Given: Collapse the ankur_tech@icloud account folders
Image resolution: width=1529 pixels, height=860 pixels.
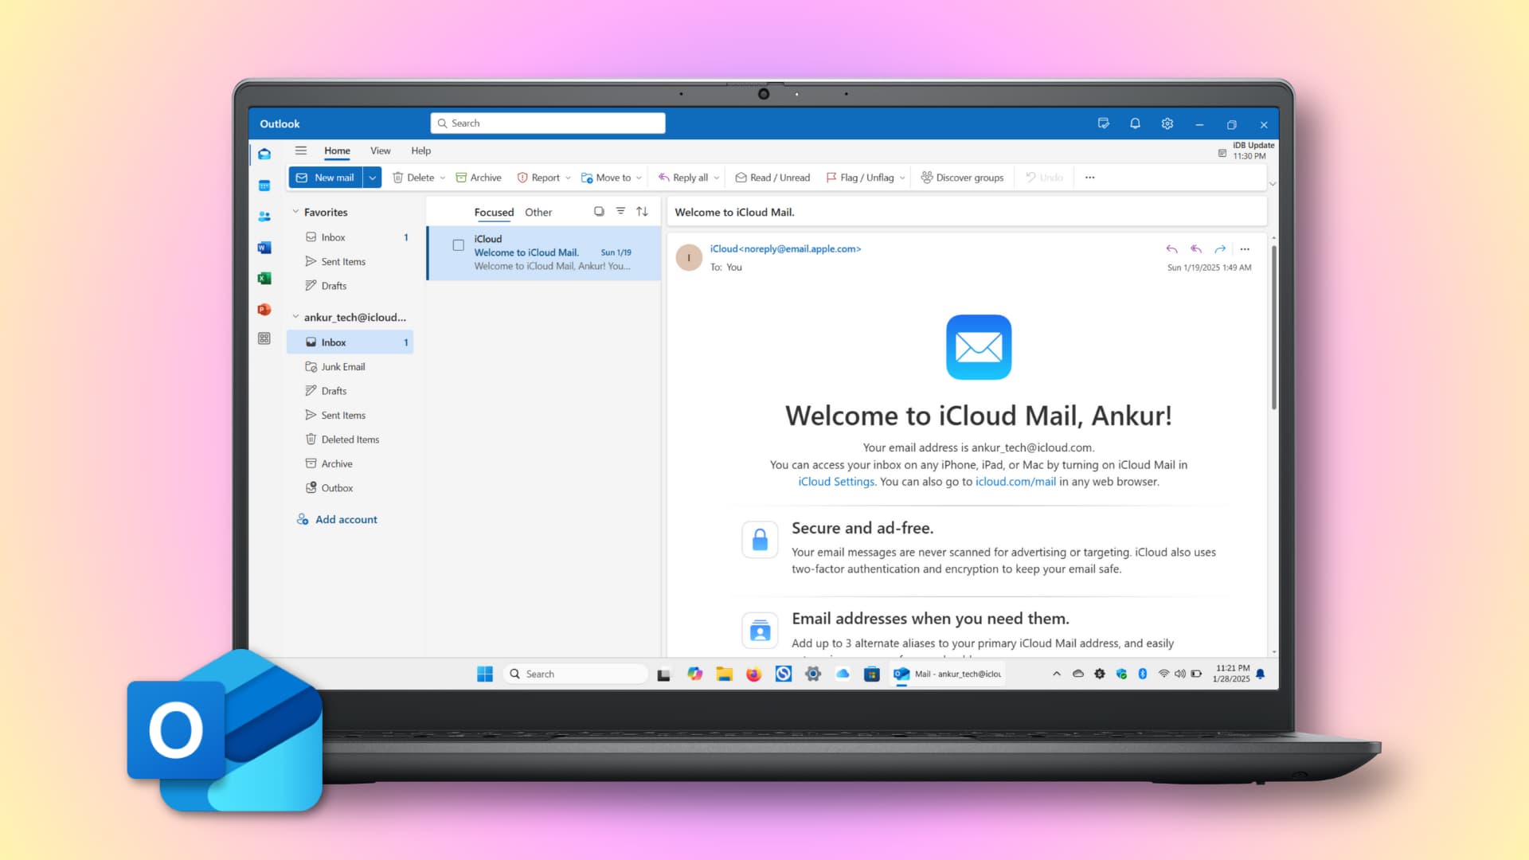Looking at the screenshot, I should coord(295,317).
